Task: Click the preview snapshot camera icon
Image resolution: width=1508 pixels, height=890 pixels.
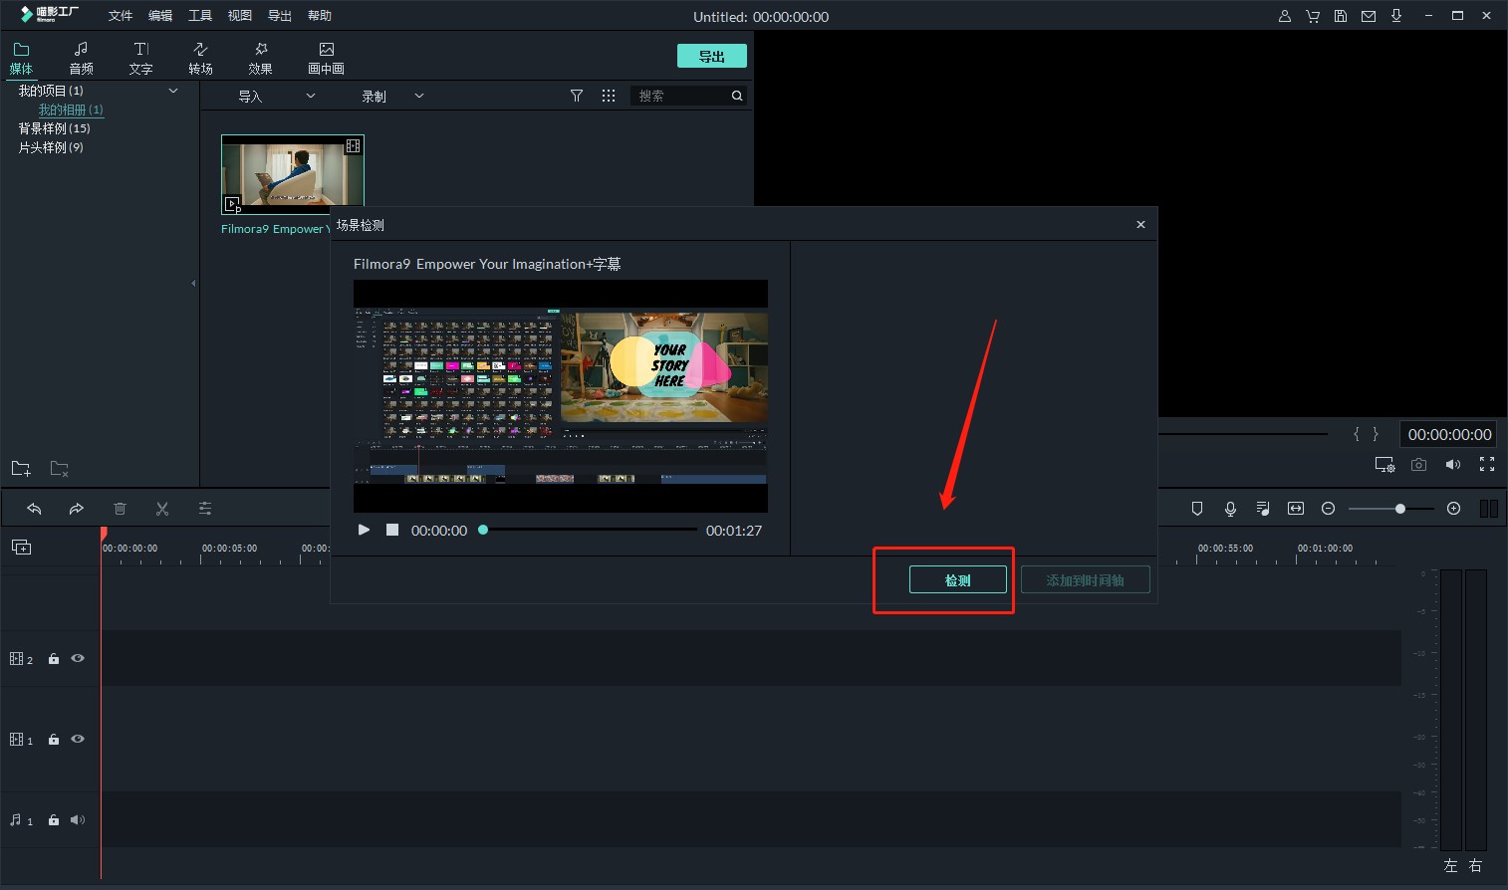Action: point(1419,465)
